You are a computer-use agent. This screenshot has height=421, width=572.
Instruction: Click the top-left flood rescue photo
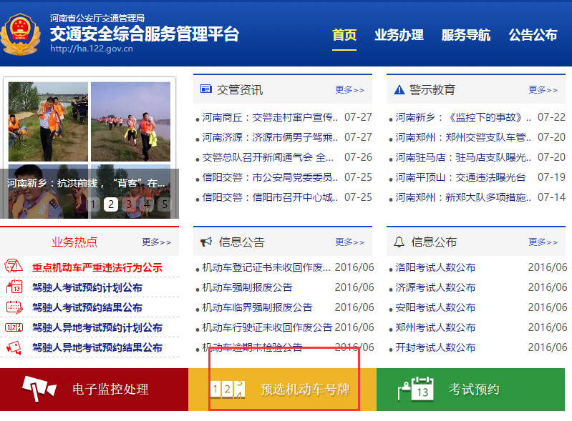(x=48, y=122)
